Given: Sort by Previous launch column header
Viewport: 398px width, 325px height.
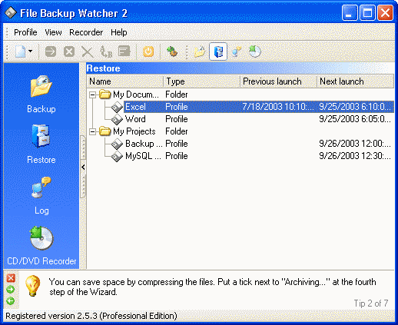Looking at the screenshot, I should click(x=279, y=81).
